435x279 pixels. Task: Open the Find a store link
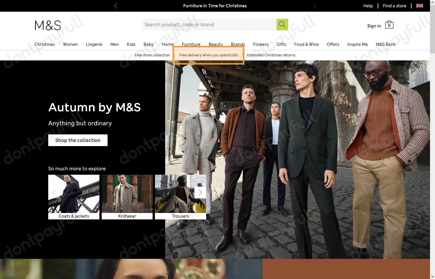(394, 6)
